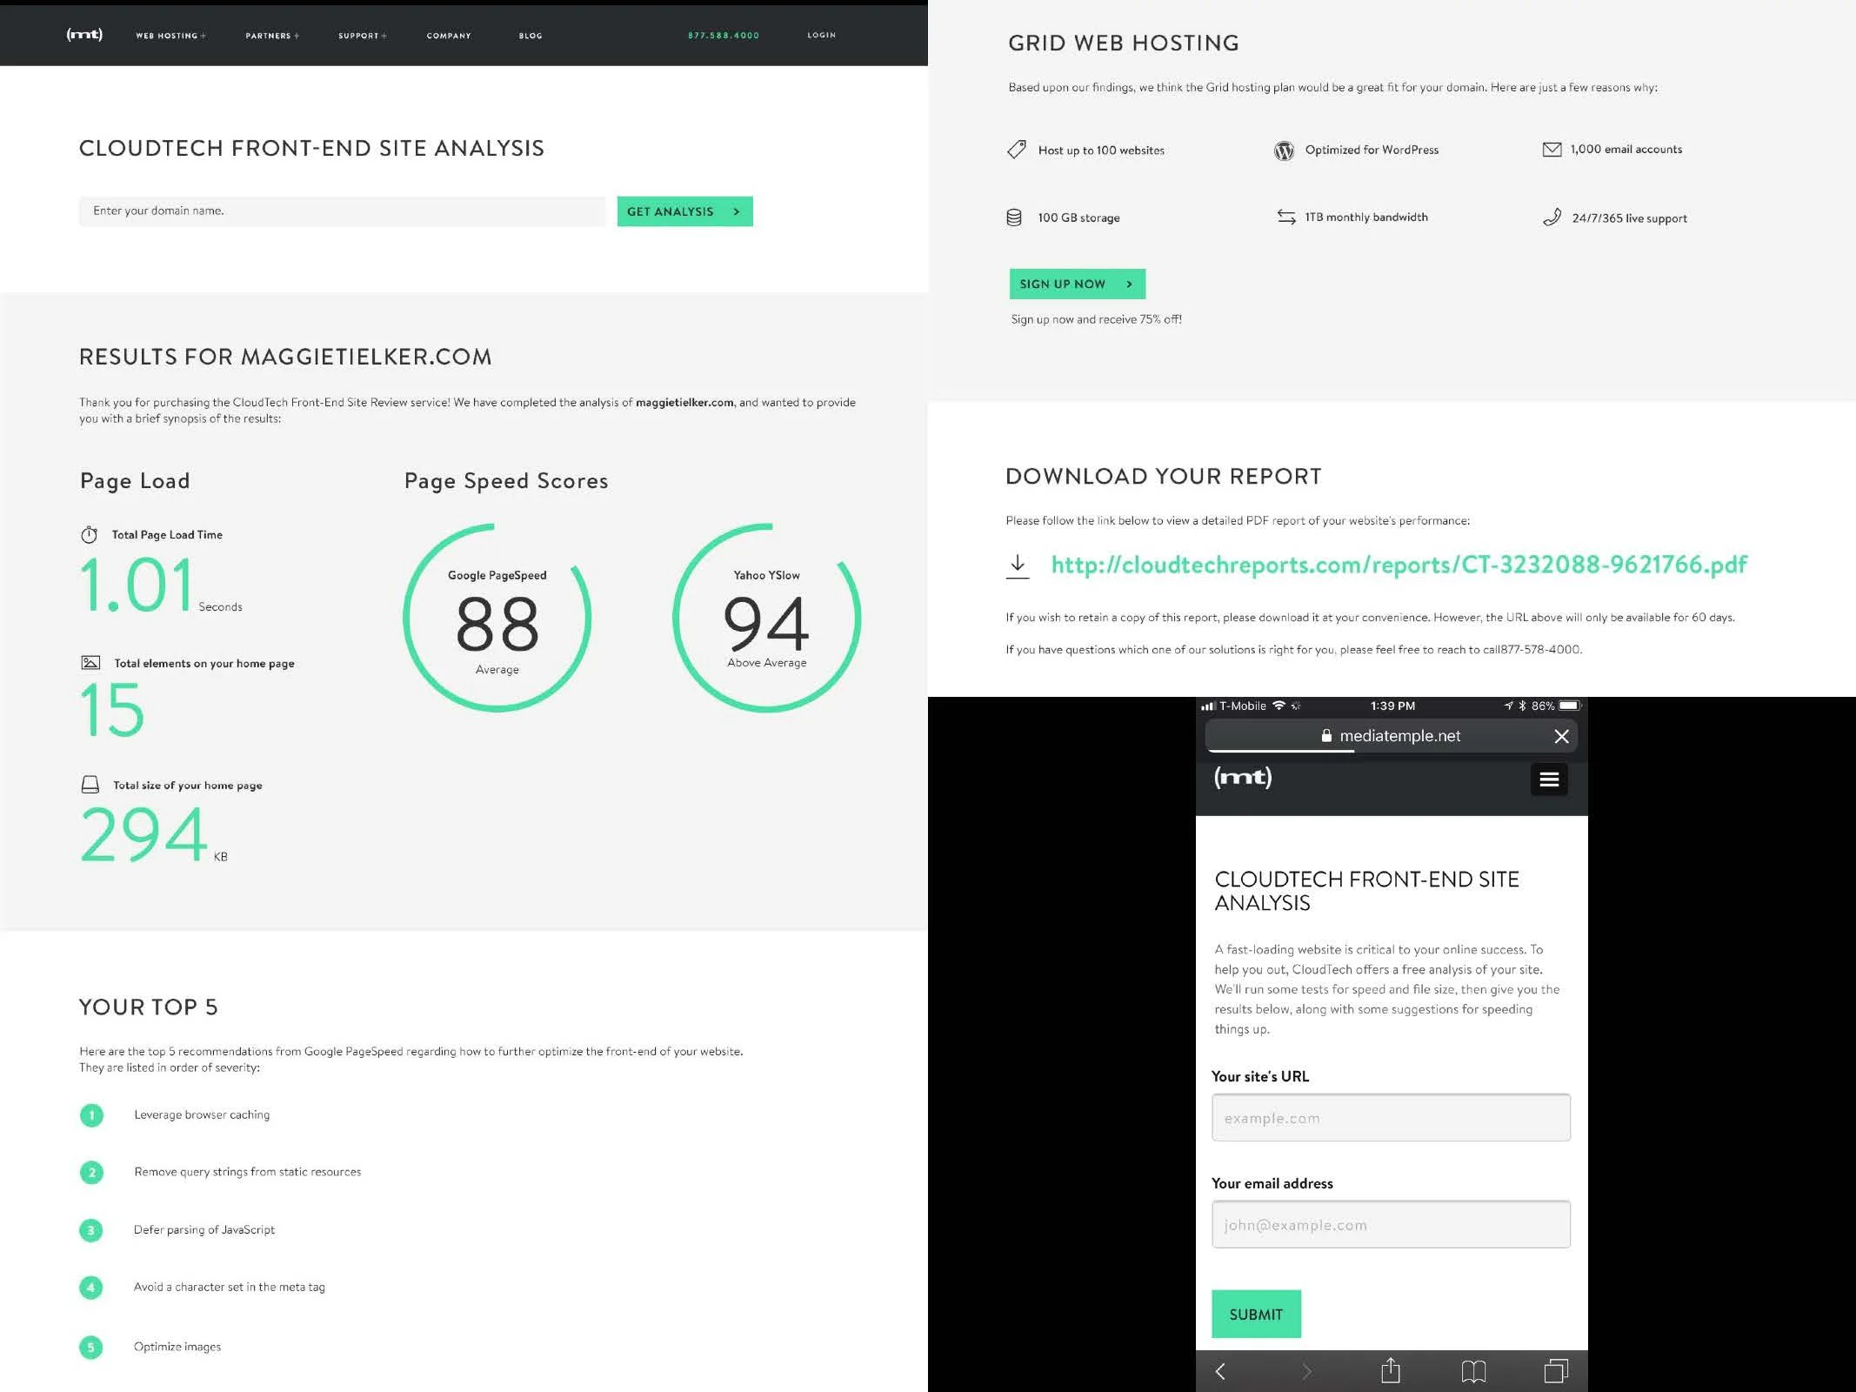Click 'Avoid a character set in the meta tag'
Image resolution: width=1856 pixels, height=1392 pixels.
point(229,1287)
